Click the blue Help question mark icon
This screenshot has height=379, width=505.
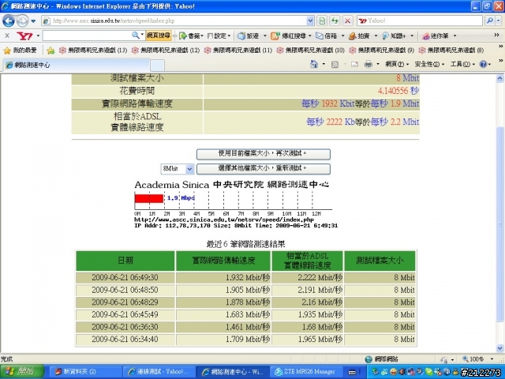[483, 65]
